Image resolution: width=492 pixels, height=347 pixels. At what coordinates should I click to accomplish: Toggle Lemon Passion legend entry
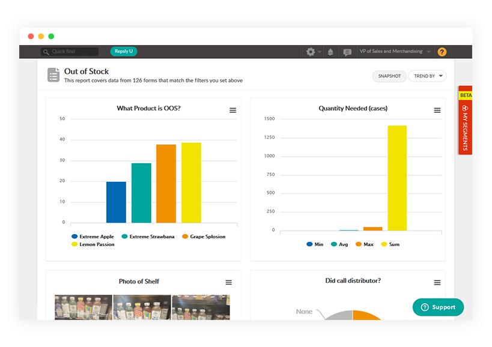(93, 244)
